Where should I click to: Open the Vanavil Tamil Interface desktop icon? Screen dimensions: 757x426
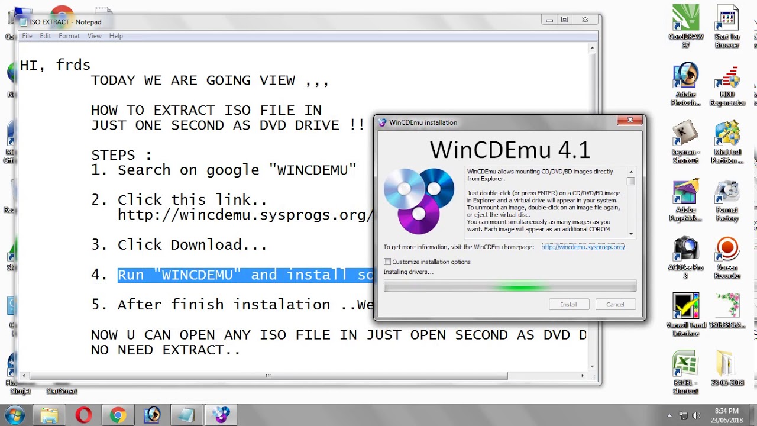click(686, 315)
